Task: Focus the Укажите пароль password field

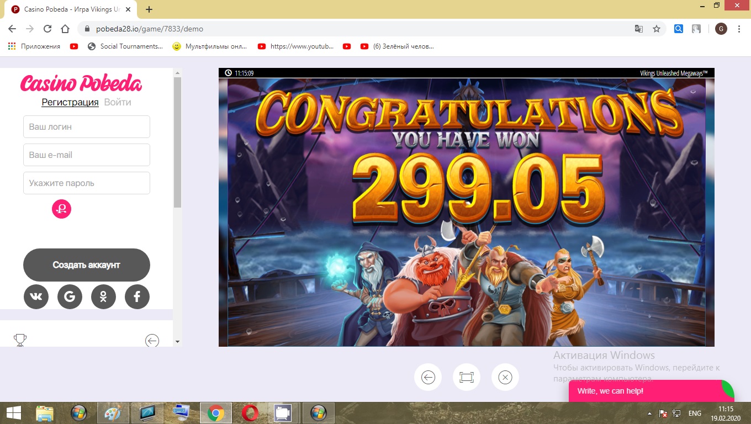Action: pyautogui.click(x=87, y=183)
